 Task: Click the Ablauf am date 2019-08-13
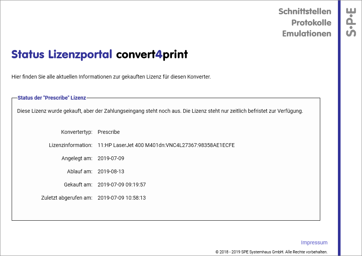pos(111,171)
